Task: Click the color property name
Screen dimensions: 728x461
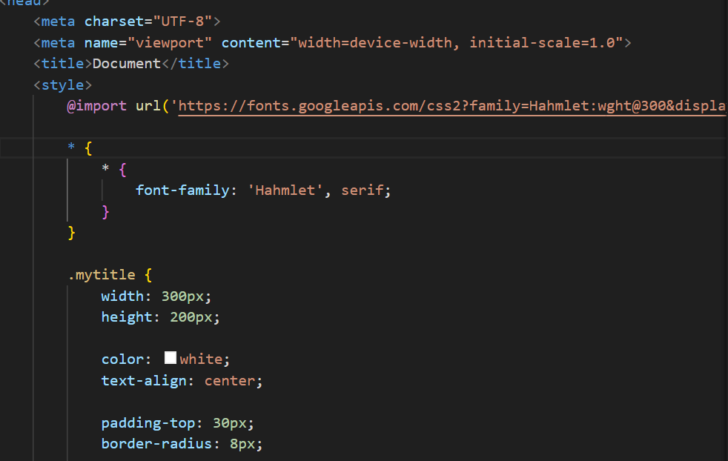Action: [122, 359]
